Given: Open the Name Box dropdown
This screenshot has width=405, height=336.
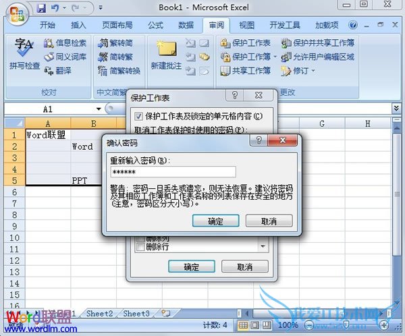Looking at the screenshot, I should pyautogui.click(x=99, y=109).
